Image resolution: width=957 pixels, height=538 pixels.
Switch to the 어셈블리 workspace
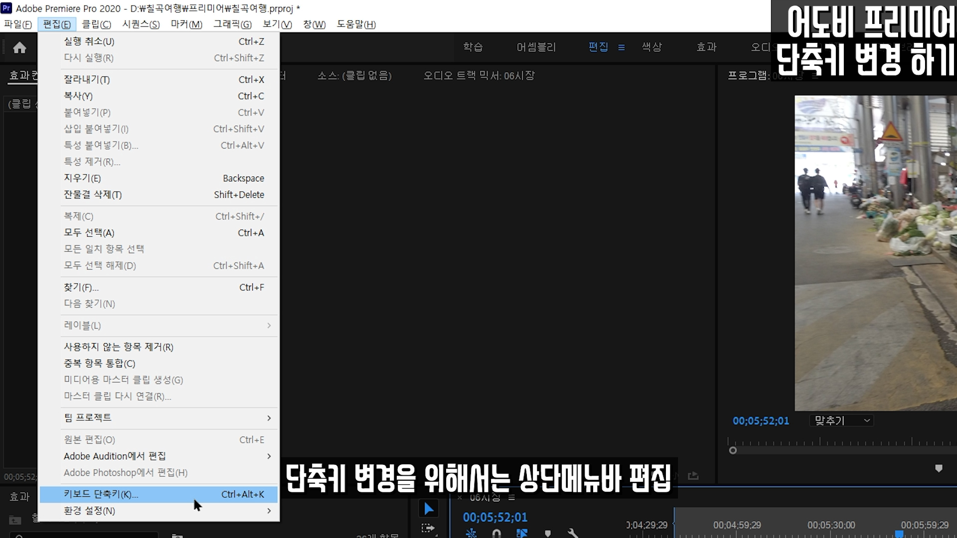pos(536,47)
